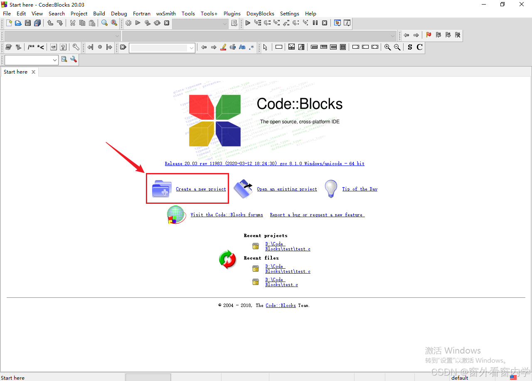Viewport: 532px width, 381px height.
Task: Click the Pause debugger icon
Action: [315, 23]
